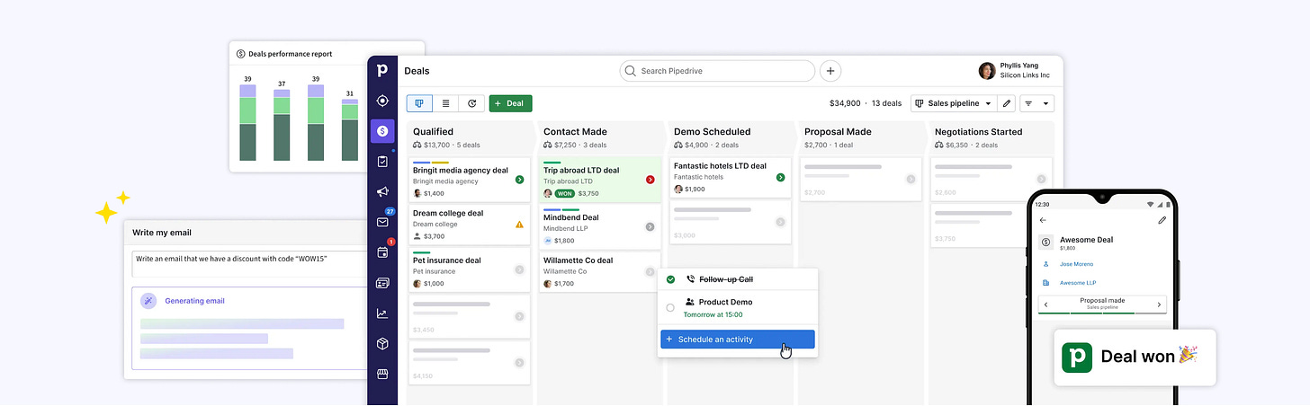The width and height of the screenshot is (1310, 406).
Task: Click Schedule an activity button
Action: tap(738, 340)
